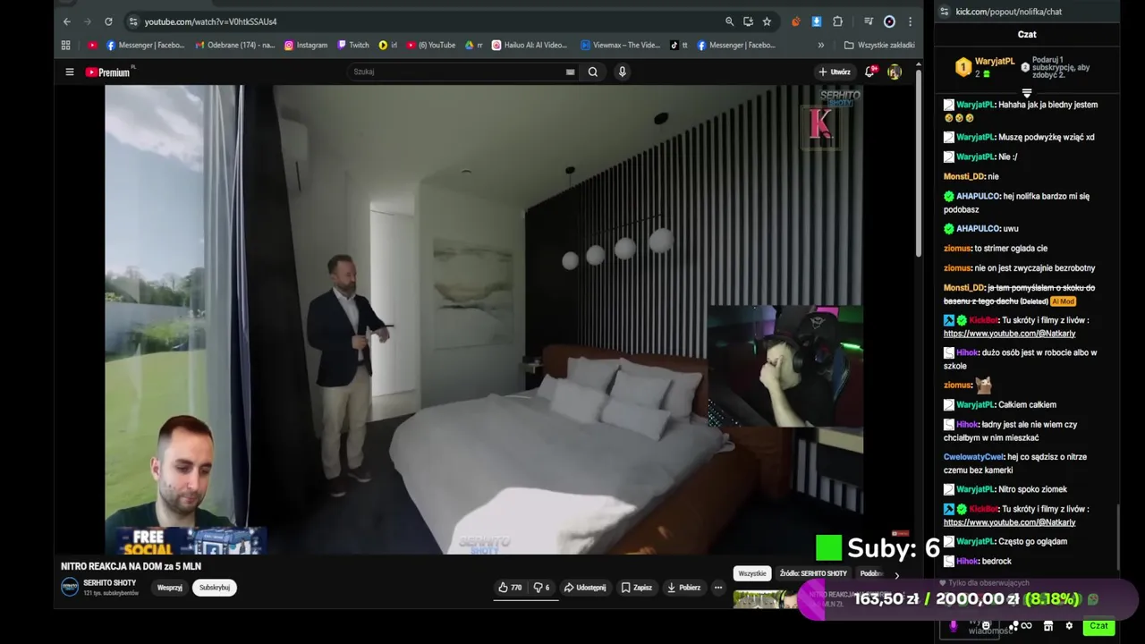
Task: Open the irl bookmark
Action: 388,45
